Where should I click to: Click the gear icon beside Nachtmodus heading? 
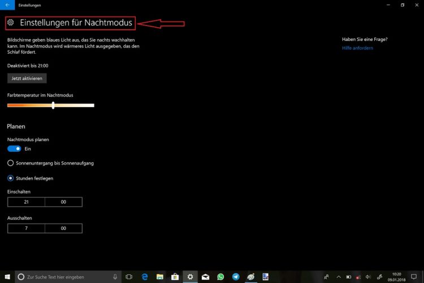[x=11, y=23]
